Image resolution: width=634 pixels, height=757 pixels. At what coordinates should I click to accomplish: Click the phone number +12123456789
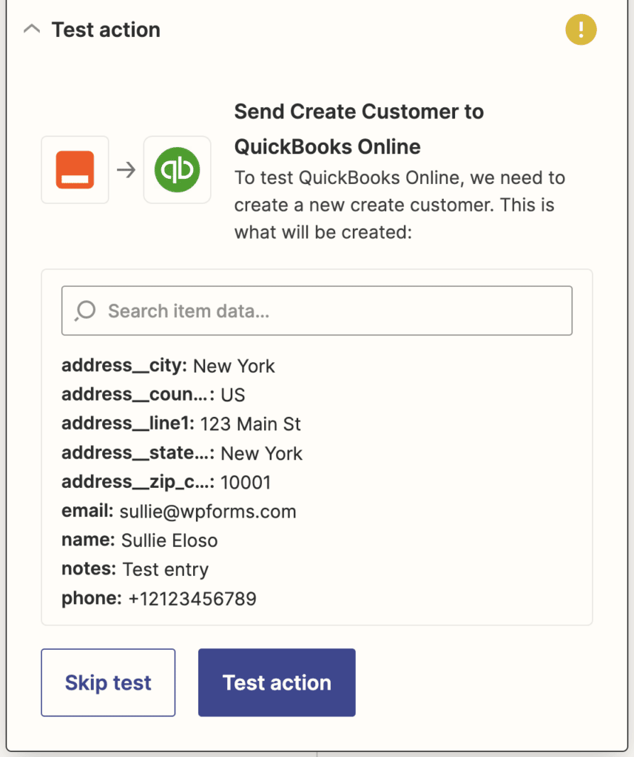point(158,599)
